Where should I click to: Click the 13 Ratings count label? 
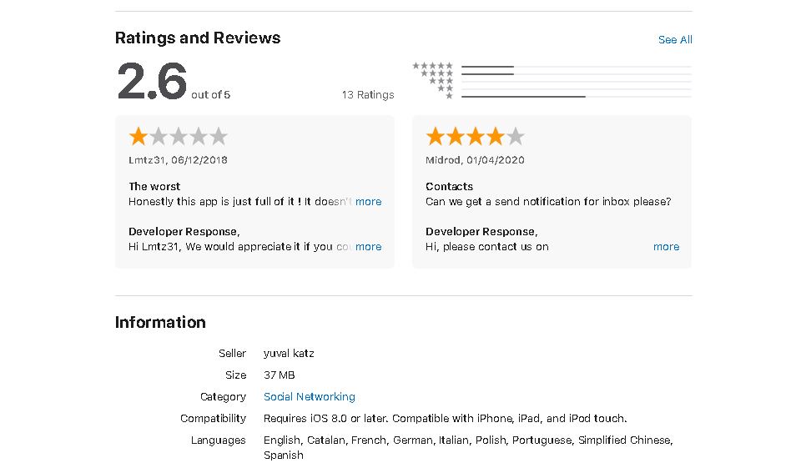pyautogui.click(x=368, y=95)
